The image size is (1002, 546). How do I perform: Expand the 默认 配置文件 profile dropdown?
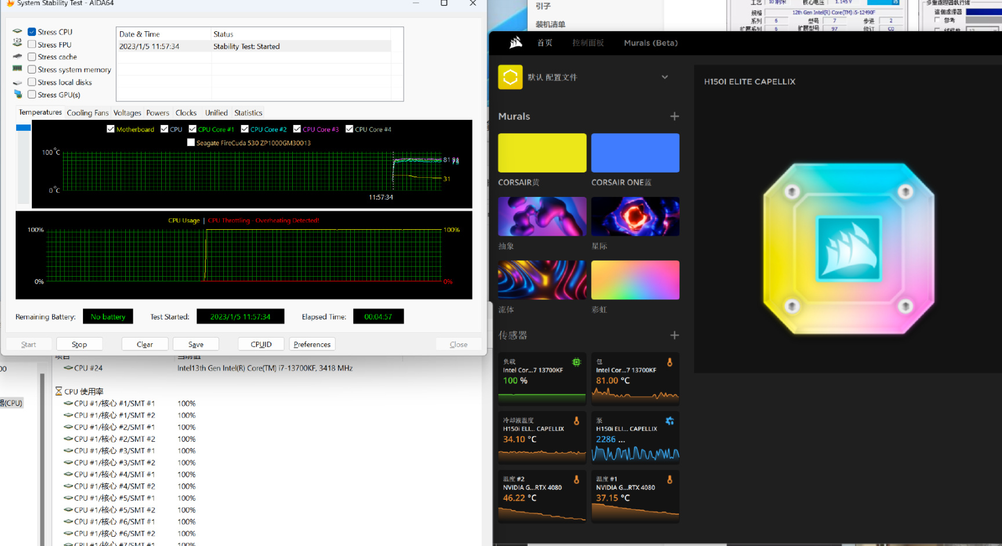[x=665, y=77]
